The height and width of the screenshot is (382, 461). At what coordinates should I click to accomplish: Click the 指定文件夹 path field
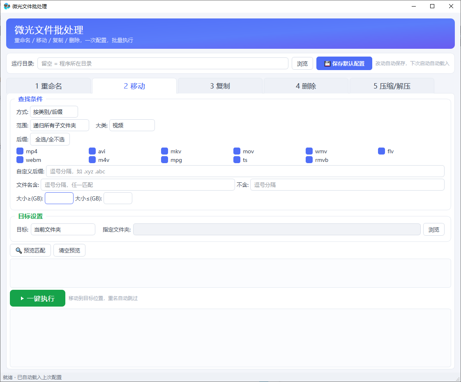[x=277, y=230]
